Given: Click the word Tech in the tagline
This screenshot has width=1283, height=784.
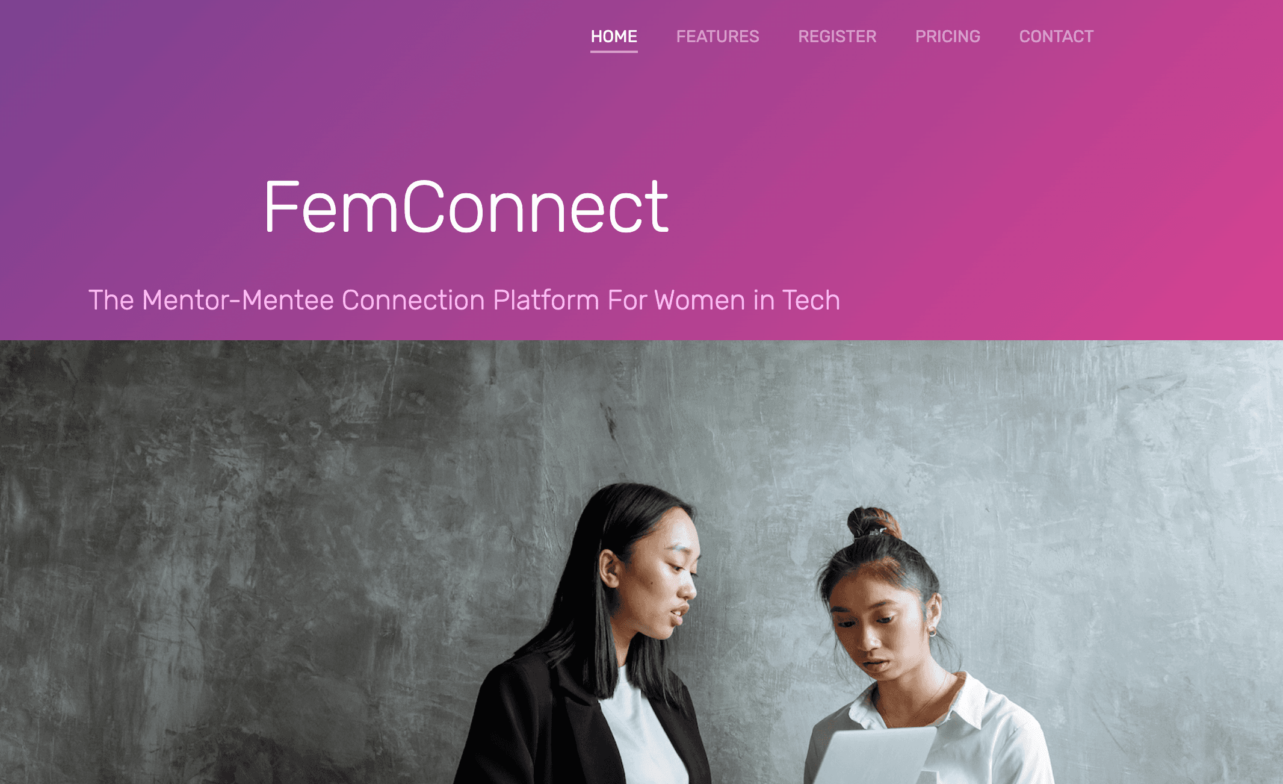Looking at the screenshot, I should coord(811,300).
